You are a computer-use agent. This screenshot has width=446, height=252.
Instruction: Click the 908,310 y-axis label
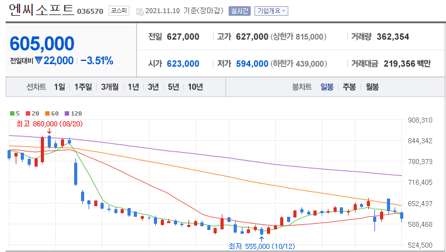420,120
